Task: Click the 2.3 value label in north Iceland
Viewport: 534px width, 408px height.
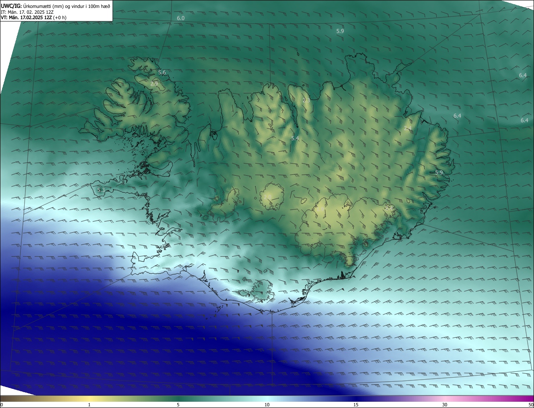Action: pos(306,101)
